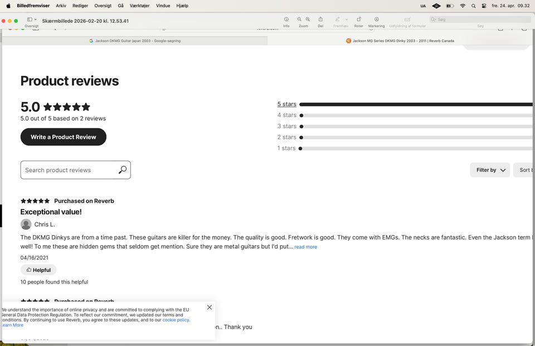Open the Hjælp menu

pyautogui.click(x=182, y=6)
